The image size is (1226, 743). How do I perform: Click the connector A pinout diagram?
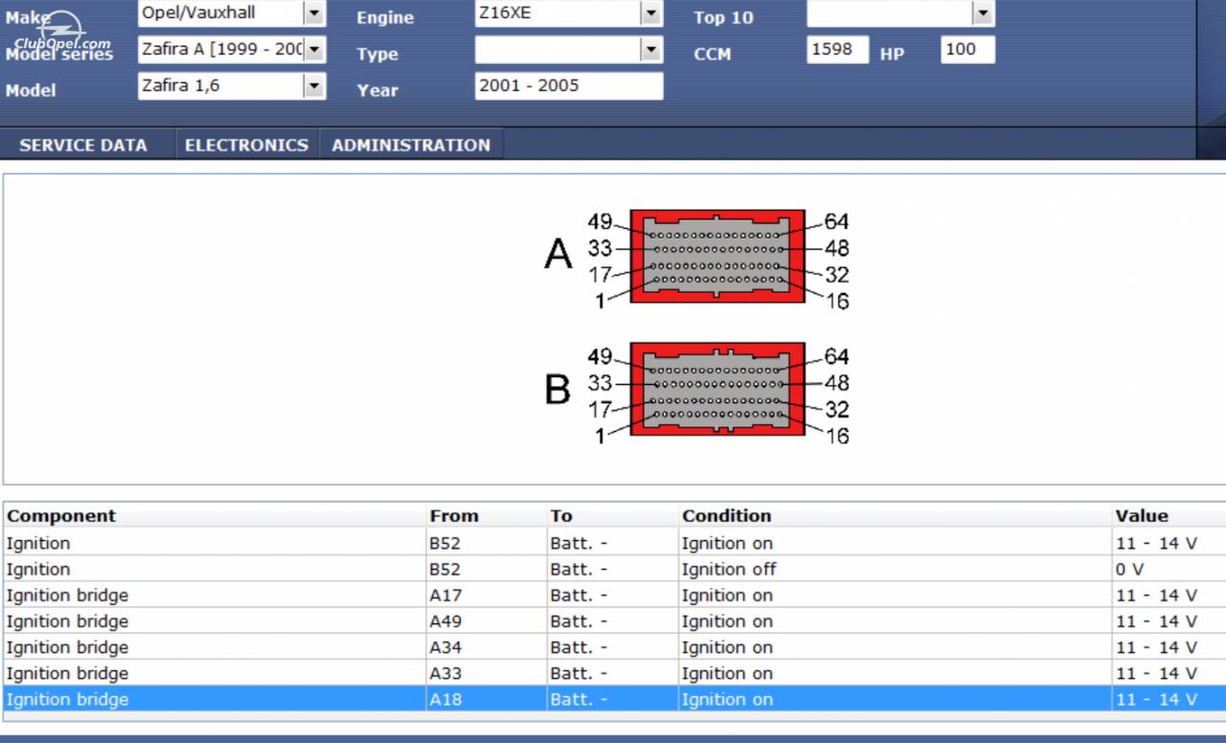coord(716,257)
